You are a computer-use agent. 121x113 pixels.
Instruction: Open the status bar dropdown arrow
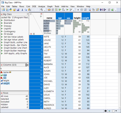(x=116, y=111)
